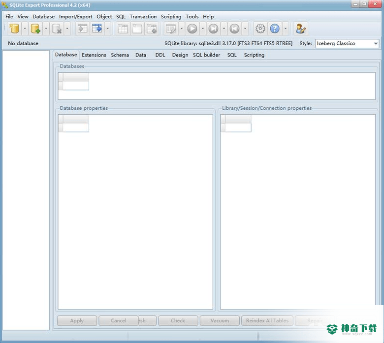384x343 pixels.
Task: Click the SQLite Expert title bar app icon
Action: click(4, 5)
